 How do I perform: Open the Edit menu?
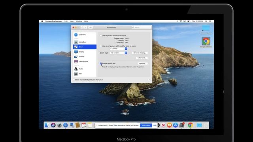click(x=66, y=21)
